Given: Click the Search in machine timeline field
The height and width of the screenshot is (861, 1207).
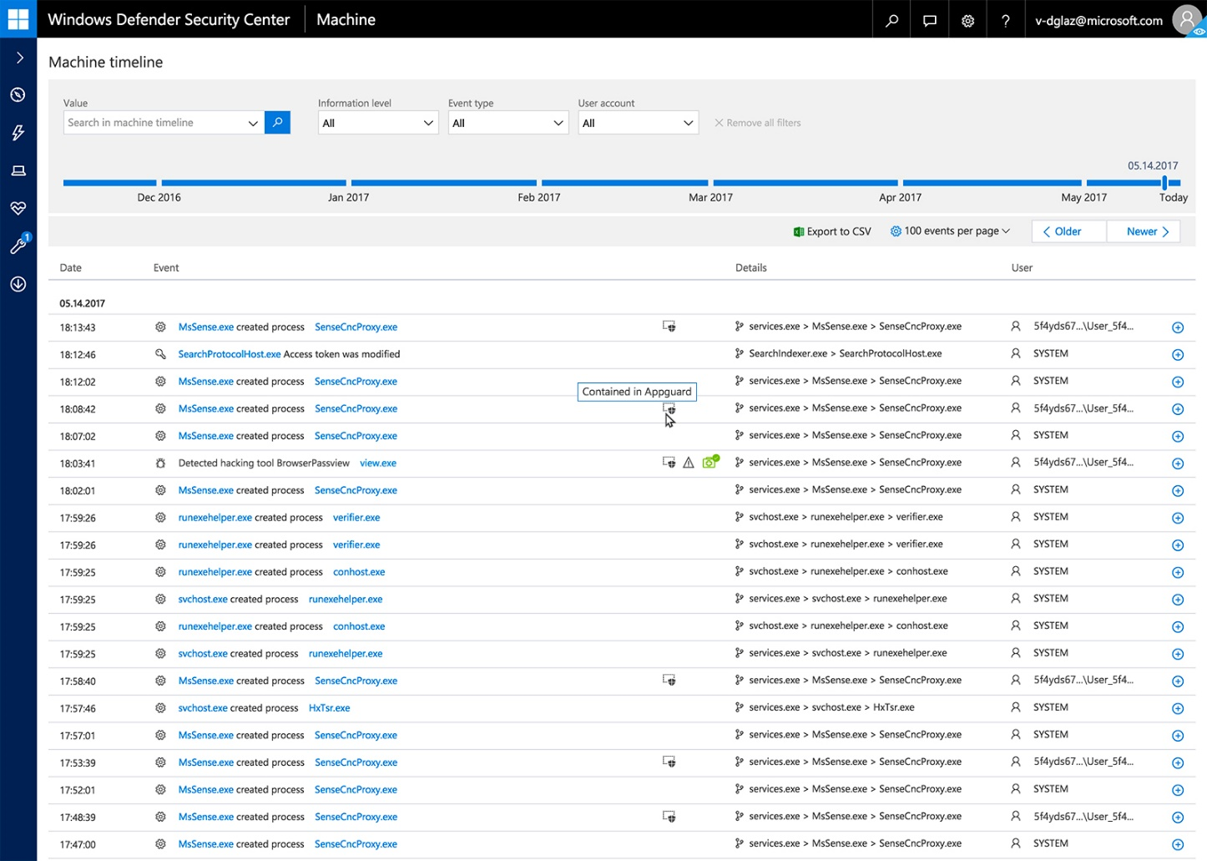Looking at the screenshot, I should click(154, 123).
